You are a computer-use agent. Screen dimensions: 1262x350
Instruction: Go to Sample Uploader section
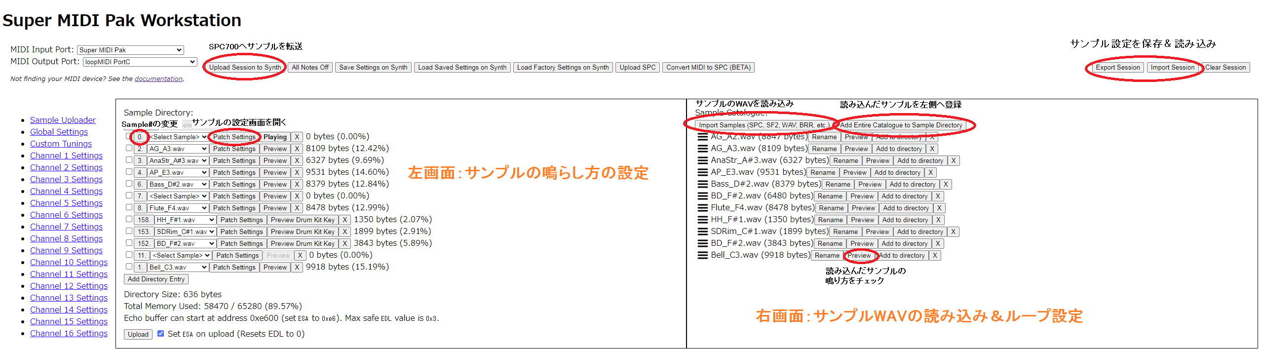click(x=63, y=120)
